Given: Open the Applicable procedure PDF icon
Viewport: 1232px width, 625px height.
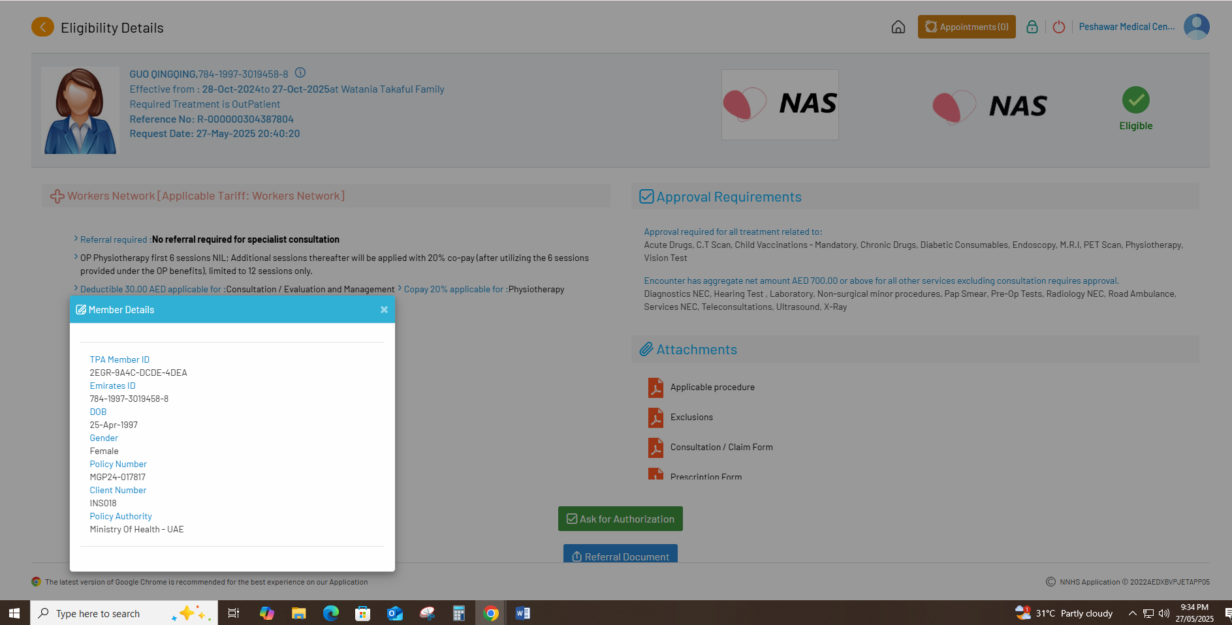Looking at the screenshot, I should point(655,388).
